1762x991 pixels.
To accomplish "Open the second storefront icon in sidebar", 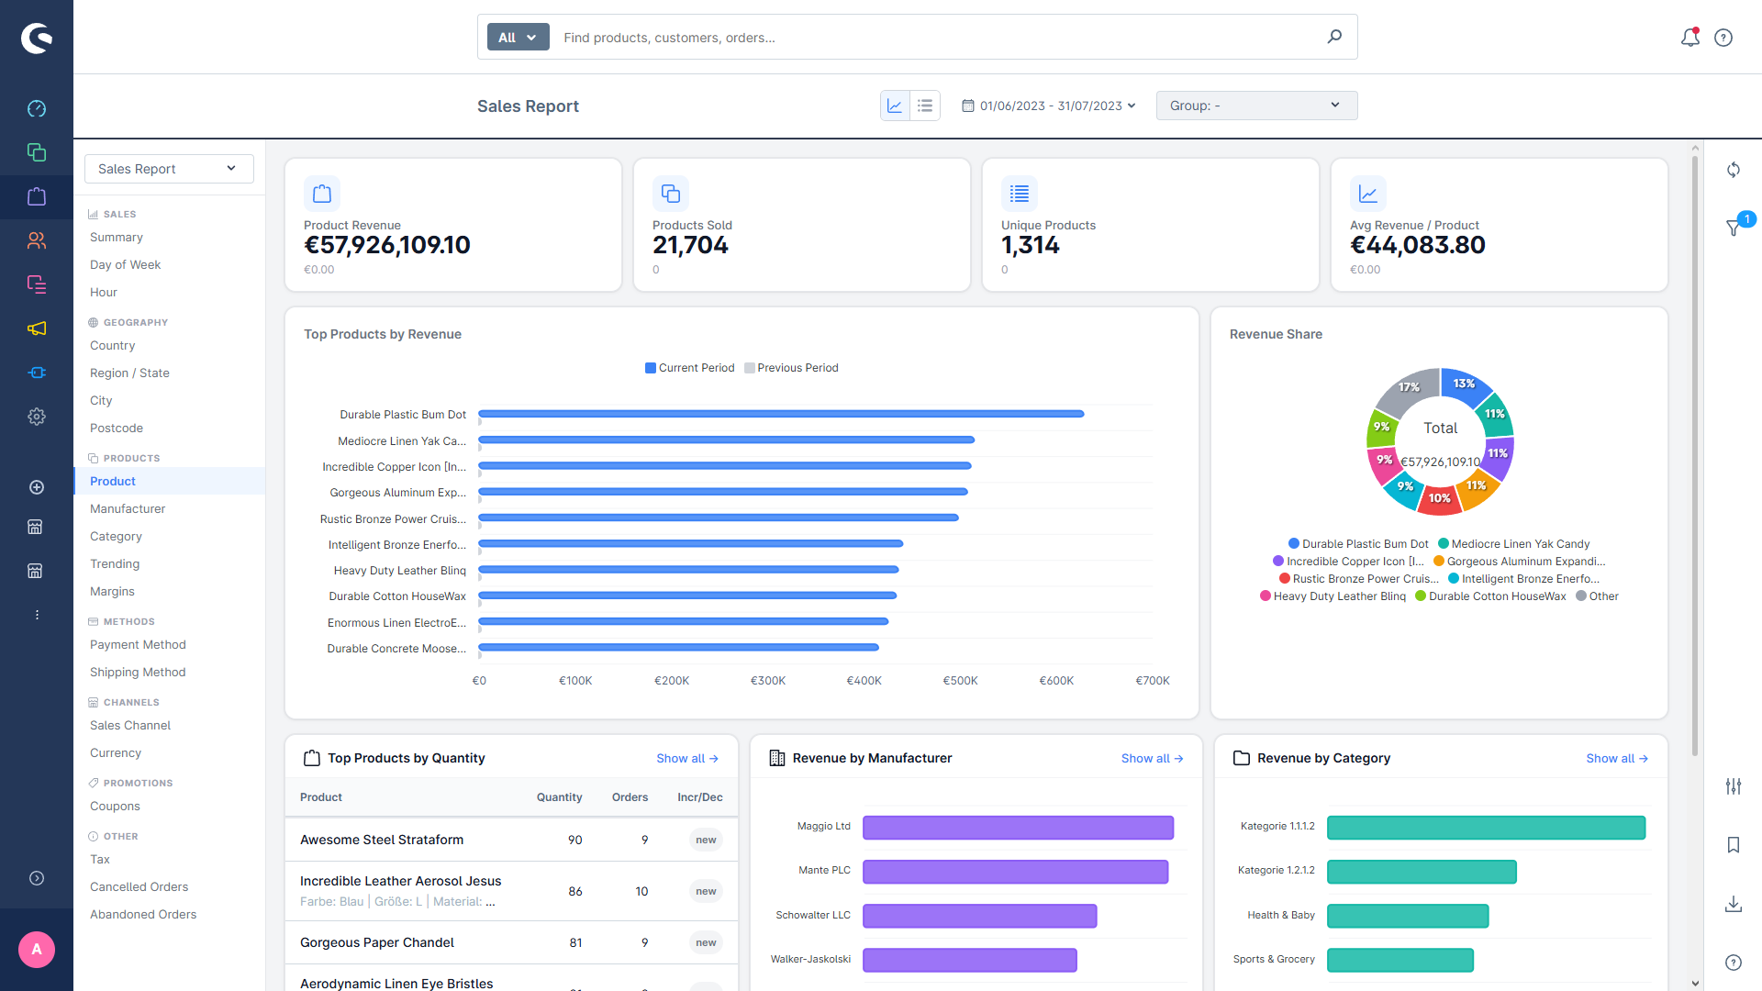I will (35, 571).
